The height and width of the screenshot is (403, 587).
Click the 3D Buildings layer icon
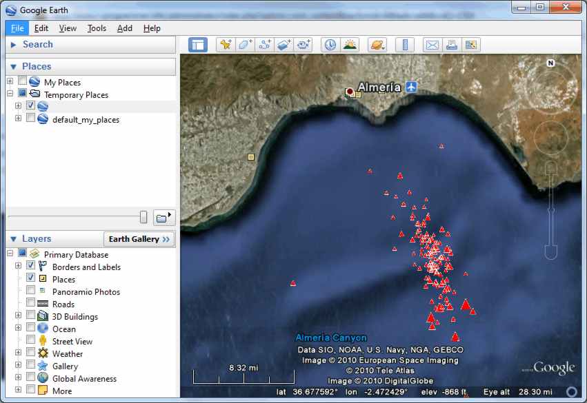click(43, 316)
